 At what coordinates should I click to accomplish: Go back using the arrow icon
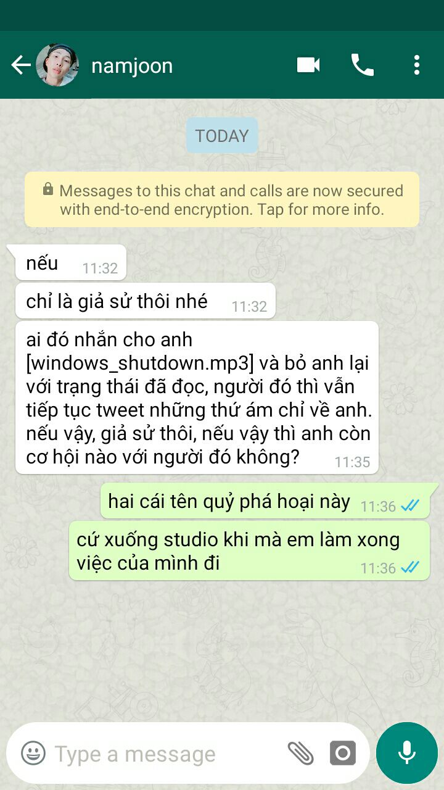pyautogui.click(x=21, y=65)
